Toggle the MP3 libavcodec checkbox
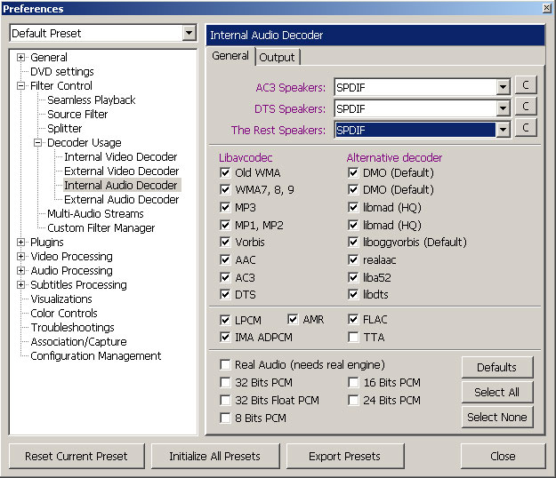The image size is (556, 478). (x=225, y=207)
